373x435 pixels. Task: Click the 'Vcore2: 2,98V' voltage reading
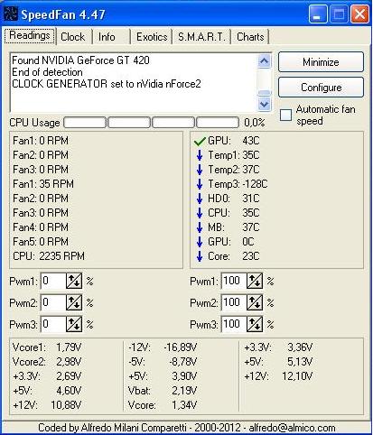47,362
